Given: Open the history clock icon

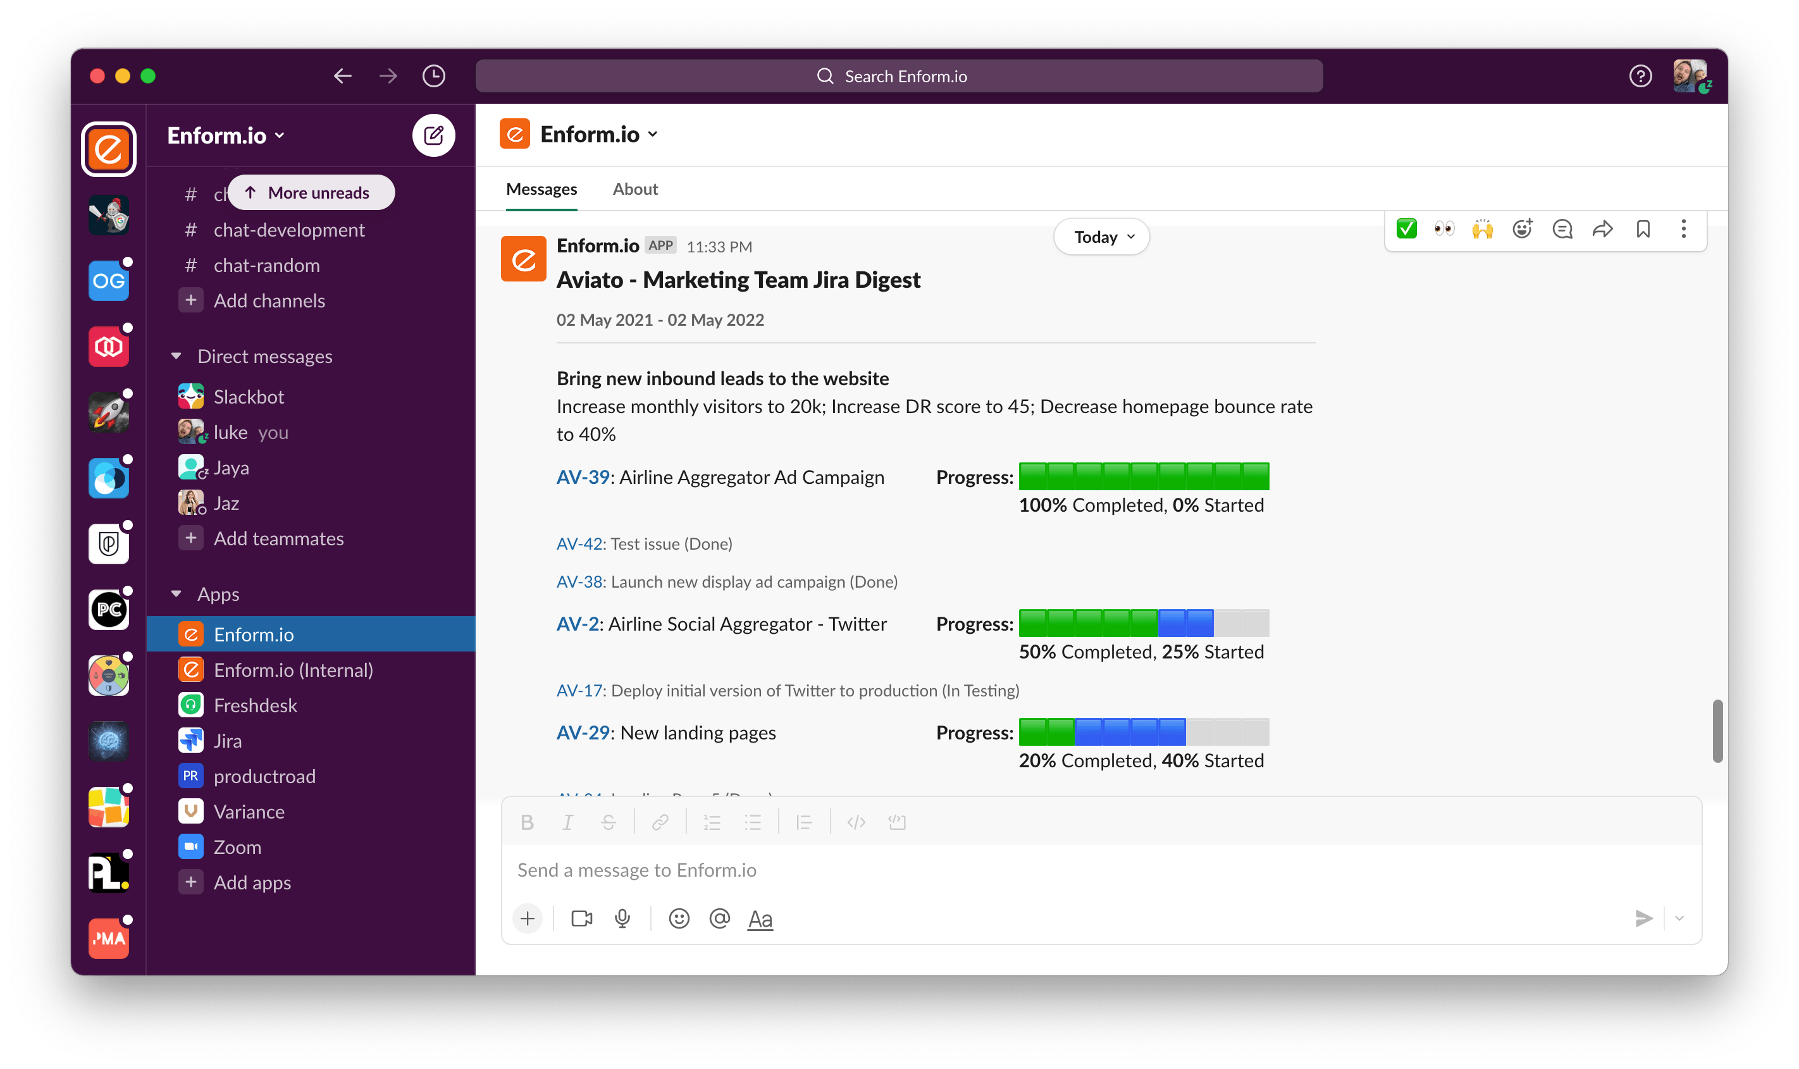Looking at the screenshot, I should pos(433,77).
